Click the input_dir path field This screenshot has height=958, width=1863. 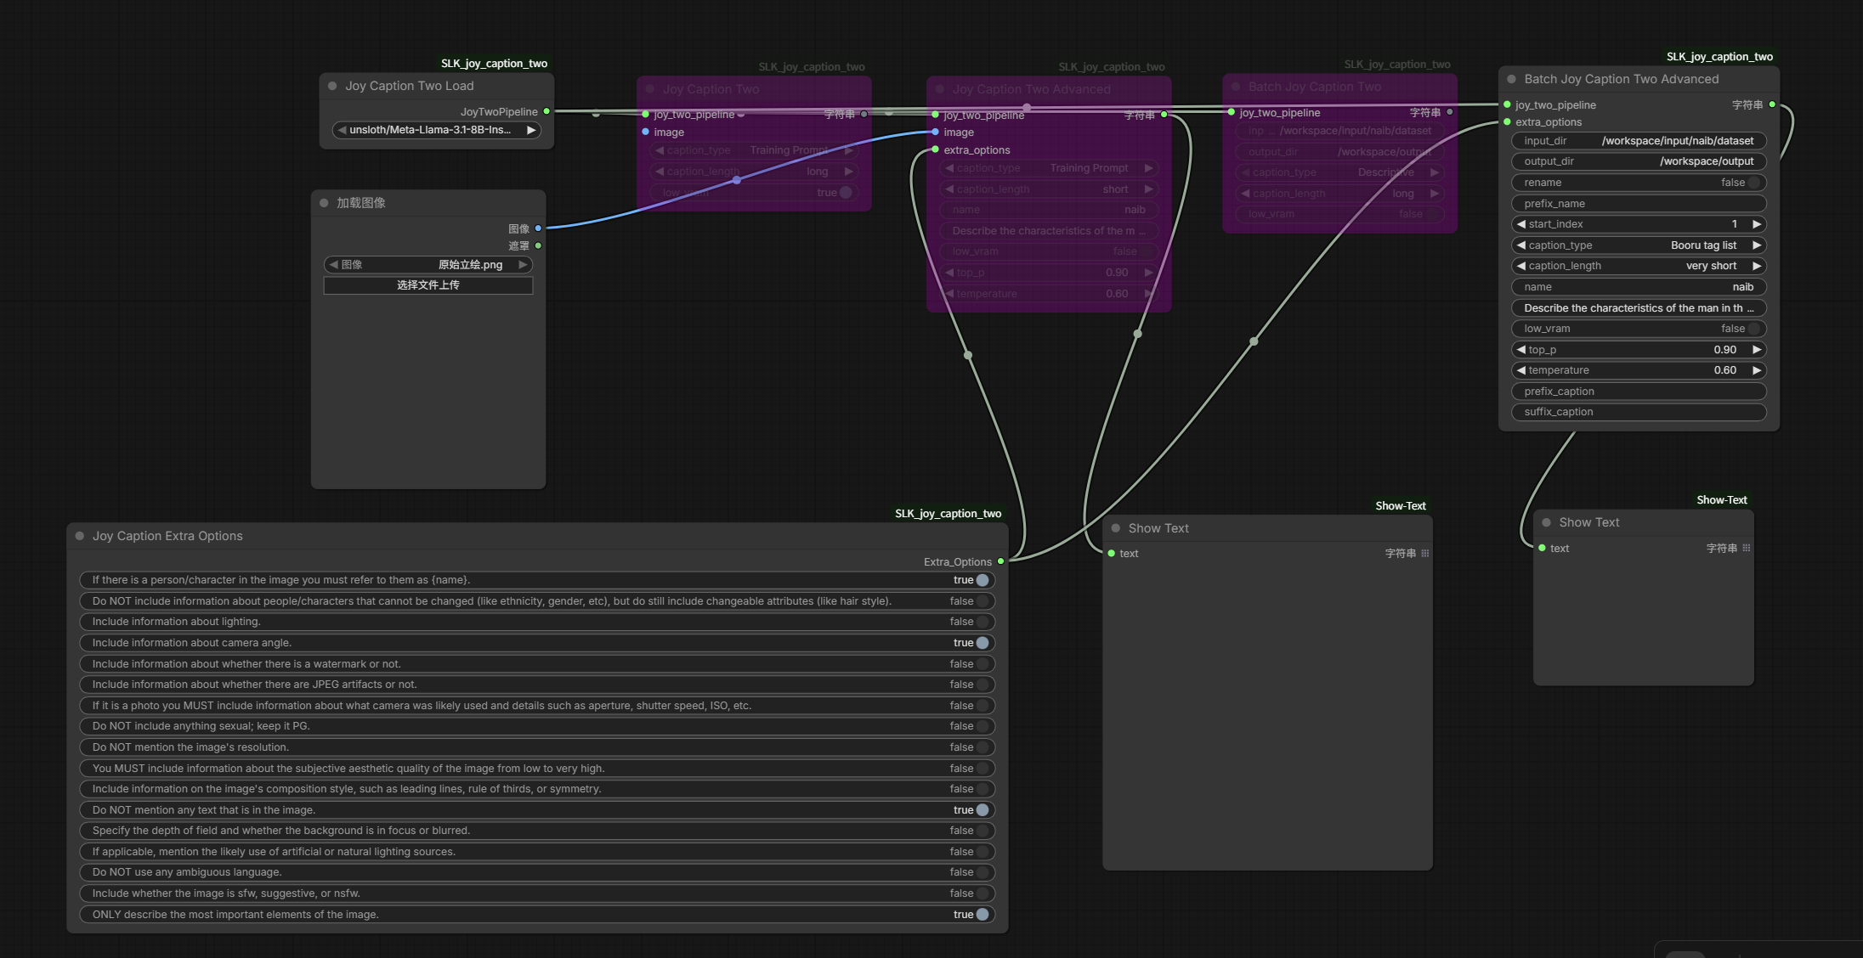tap(1638, 141)
